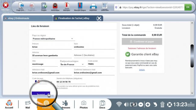This screenshot has width=196, height=110.
Task: Click the volume speaker icon
Action: click(126, 105)
